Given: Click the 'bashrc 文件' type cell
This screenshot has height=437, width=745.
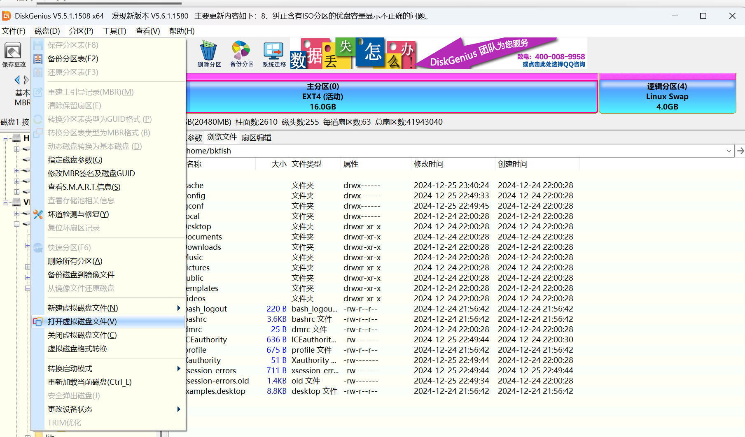Looking at the screenshot, I should coord(312,319).
